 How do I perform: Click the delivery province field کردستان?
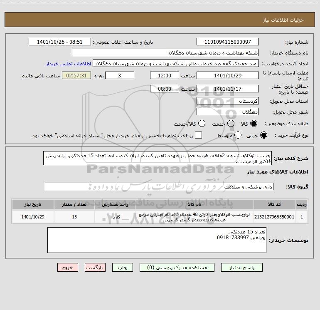(x=228, y=101)
